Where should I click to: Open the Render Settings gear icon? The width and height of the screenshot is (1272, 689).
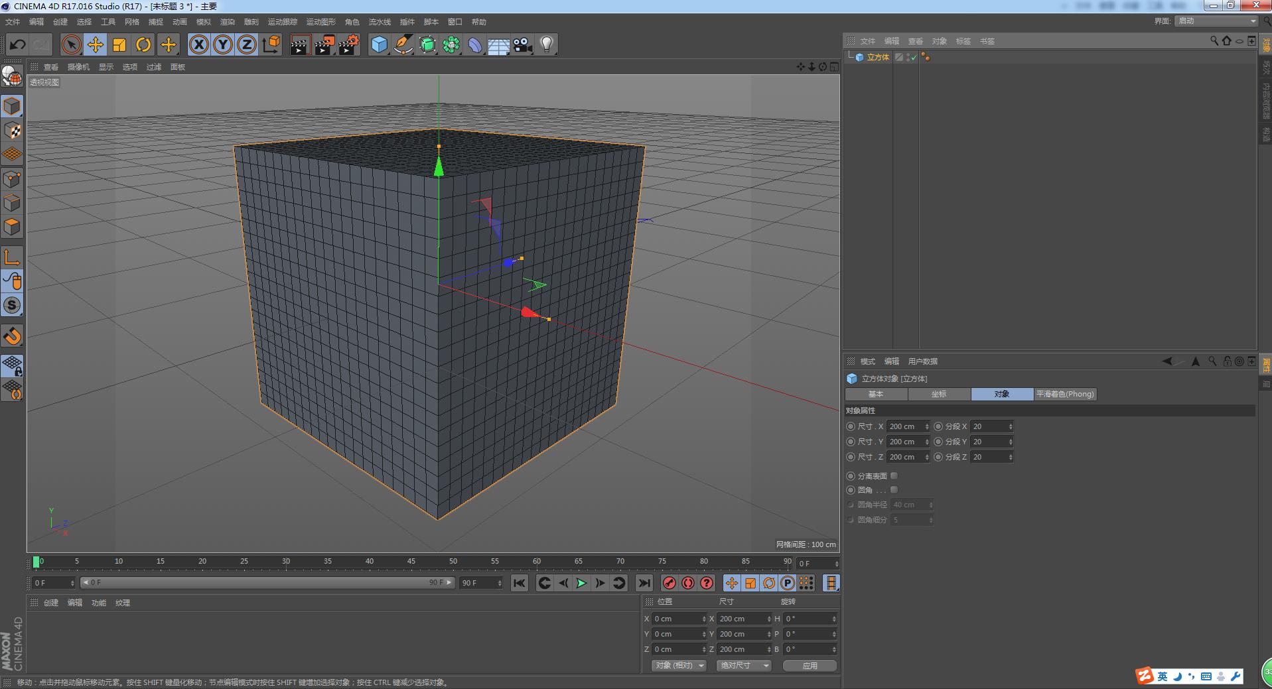point(348,44)
